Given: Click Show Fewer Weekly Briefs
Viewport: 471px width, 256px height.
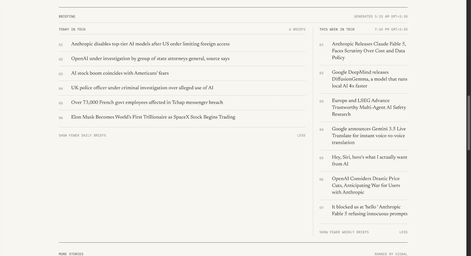Looking at the screenshot, I should point(344,232).
